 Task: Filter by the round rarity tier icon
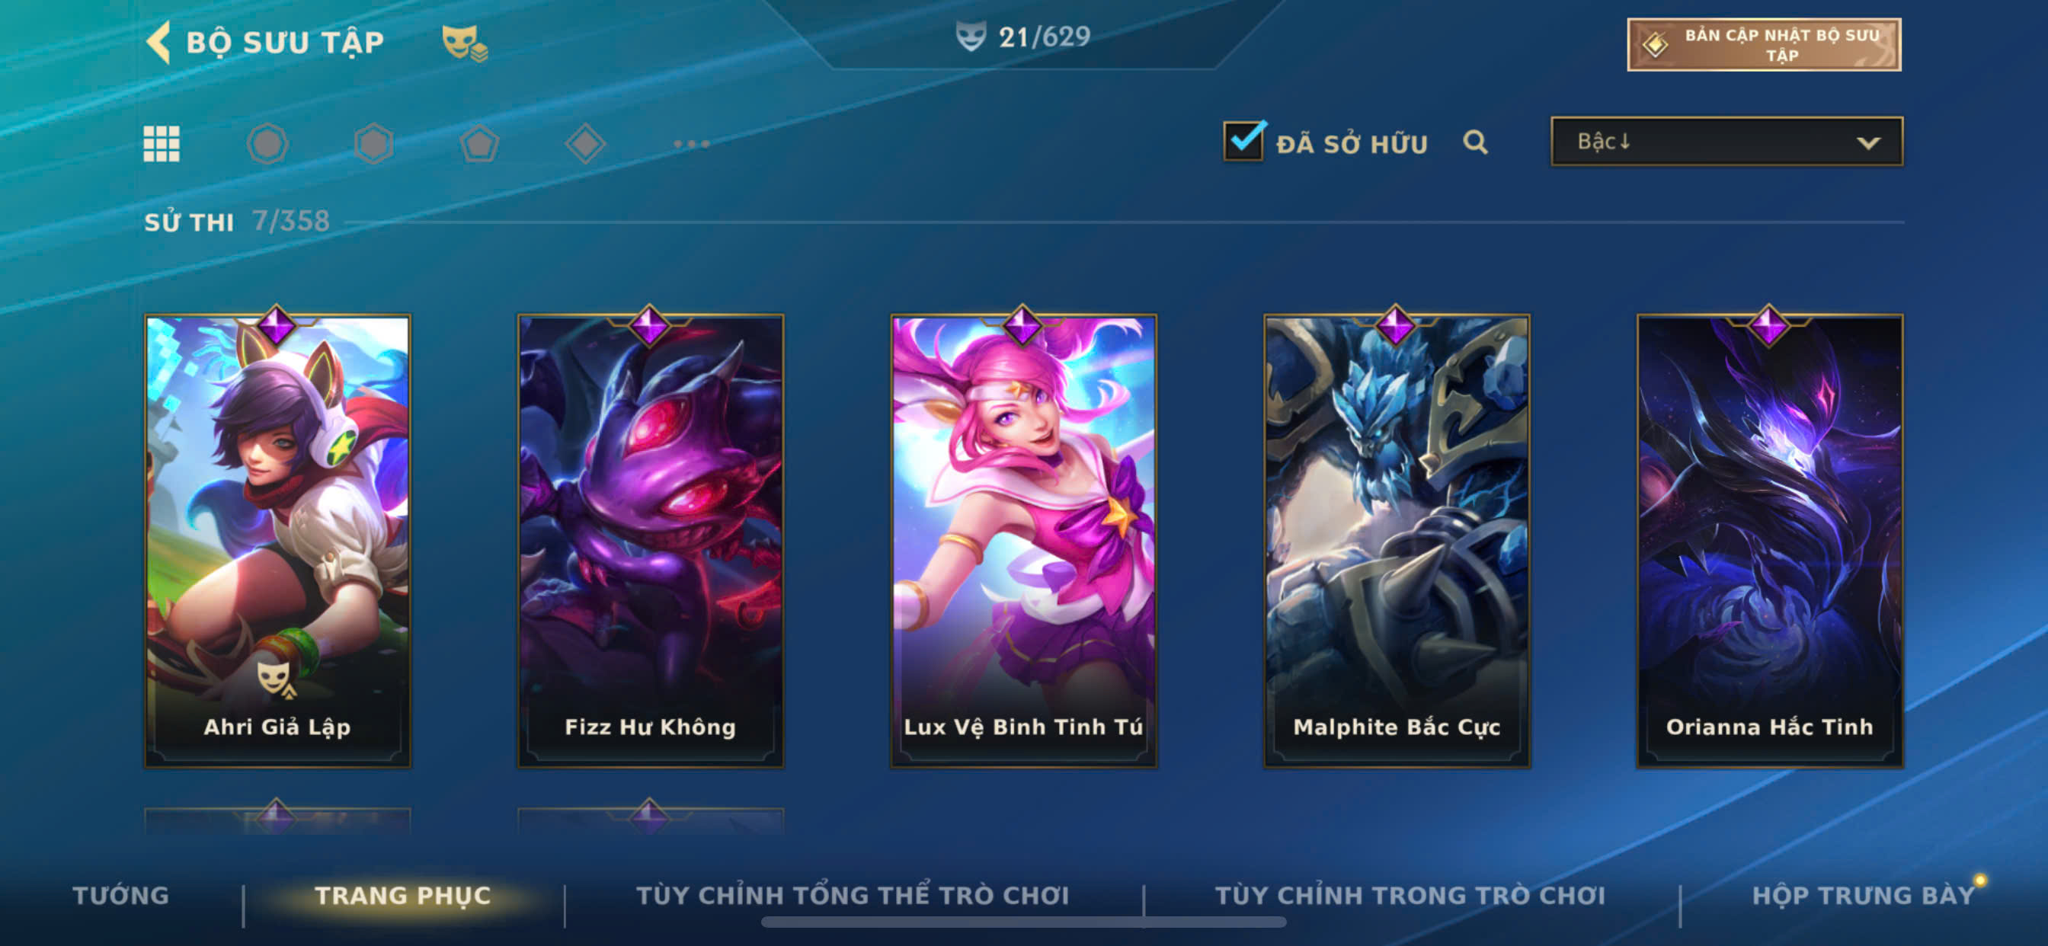coord(267,144)
